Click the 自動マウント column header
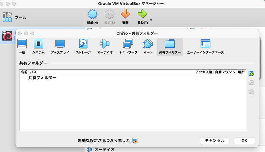This screenshot has height=152, width=265. pyautogui.click(x=225, y=72)
